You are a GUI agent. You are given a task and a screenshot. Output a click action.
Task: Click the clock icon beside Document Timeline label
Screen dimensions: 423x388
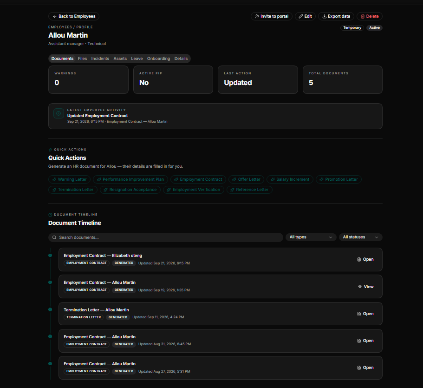click(x=50, y=215)
